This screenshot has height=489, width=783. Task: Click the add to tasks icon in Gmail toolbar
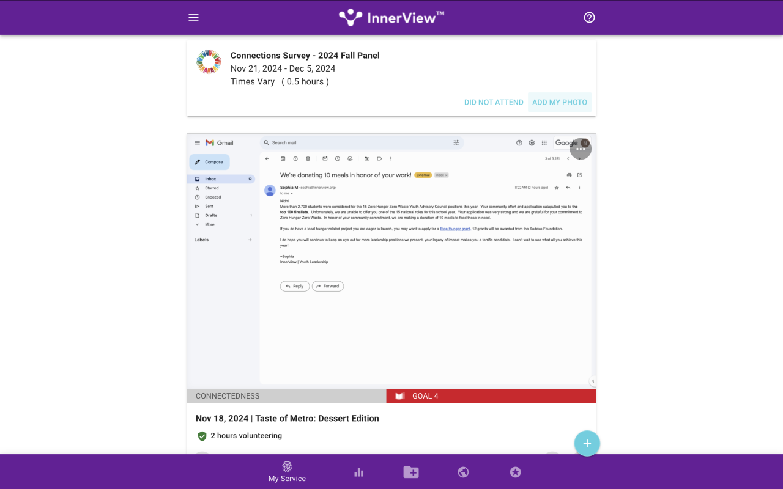350,159
